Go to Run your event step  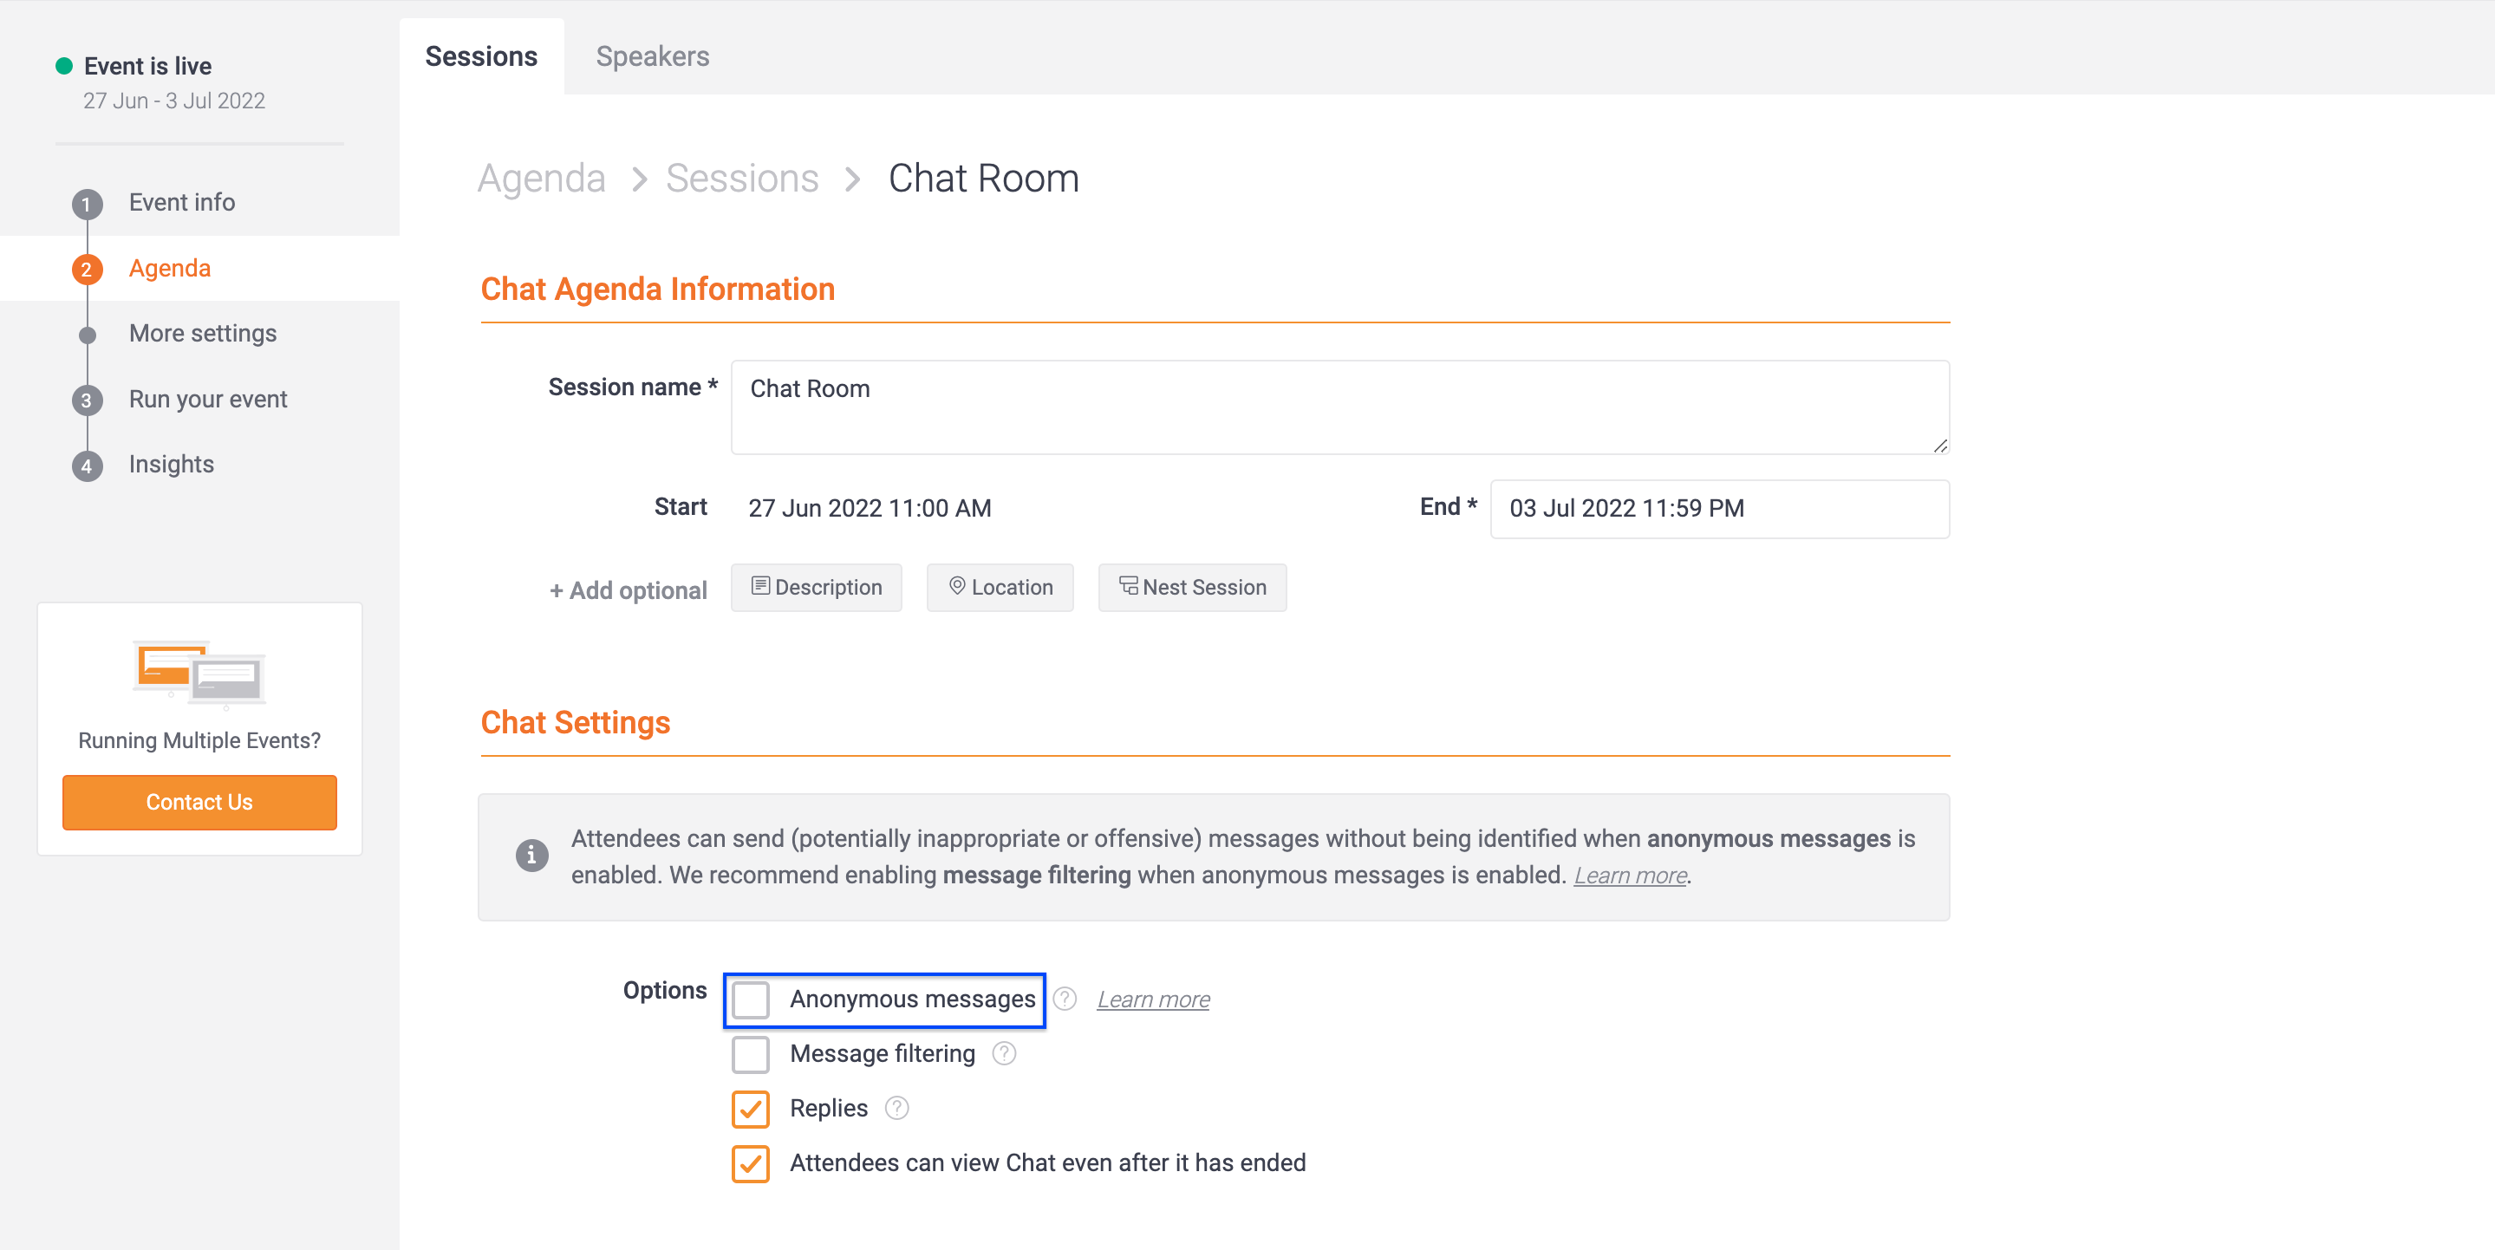[x=208, y=399]
